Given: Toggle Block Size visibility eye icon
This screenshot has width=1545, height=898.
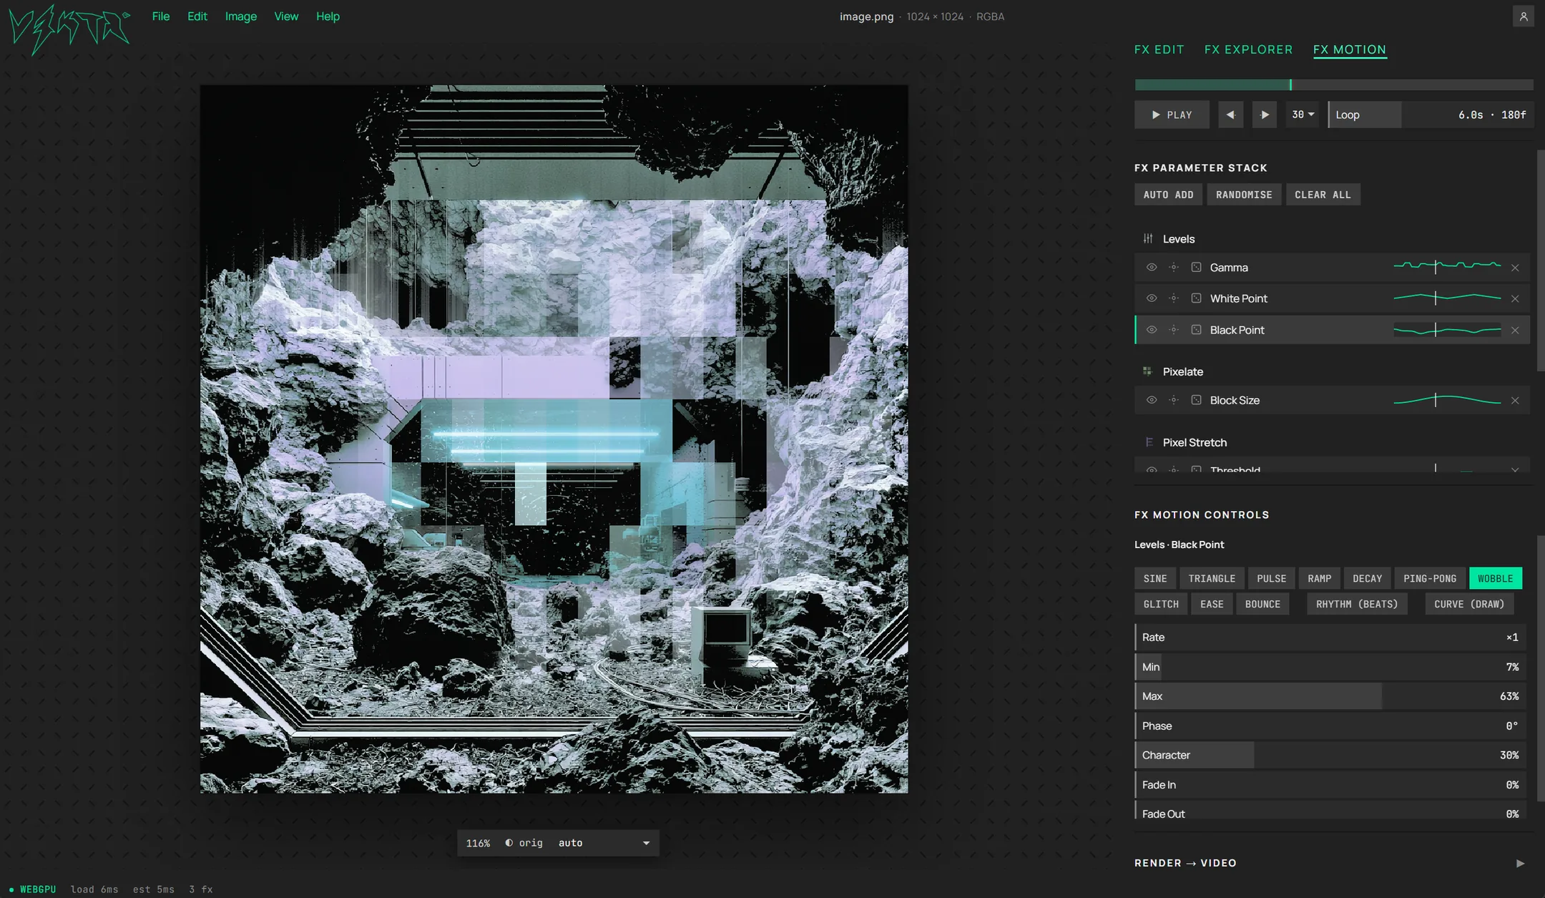Looking at the screenshot, I should click(x=1152, y=400).
